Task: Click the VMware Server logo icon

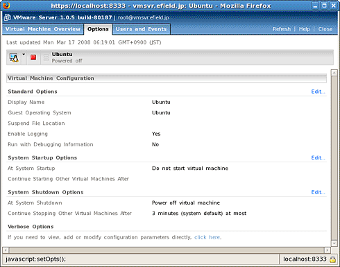Action: pos(8,17)
